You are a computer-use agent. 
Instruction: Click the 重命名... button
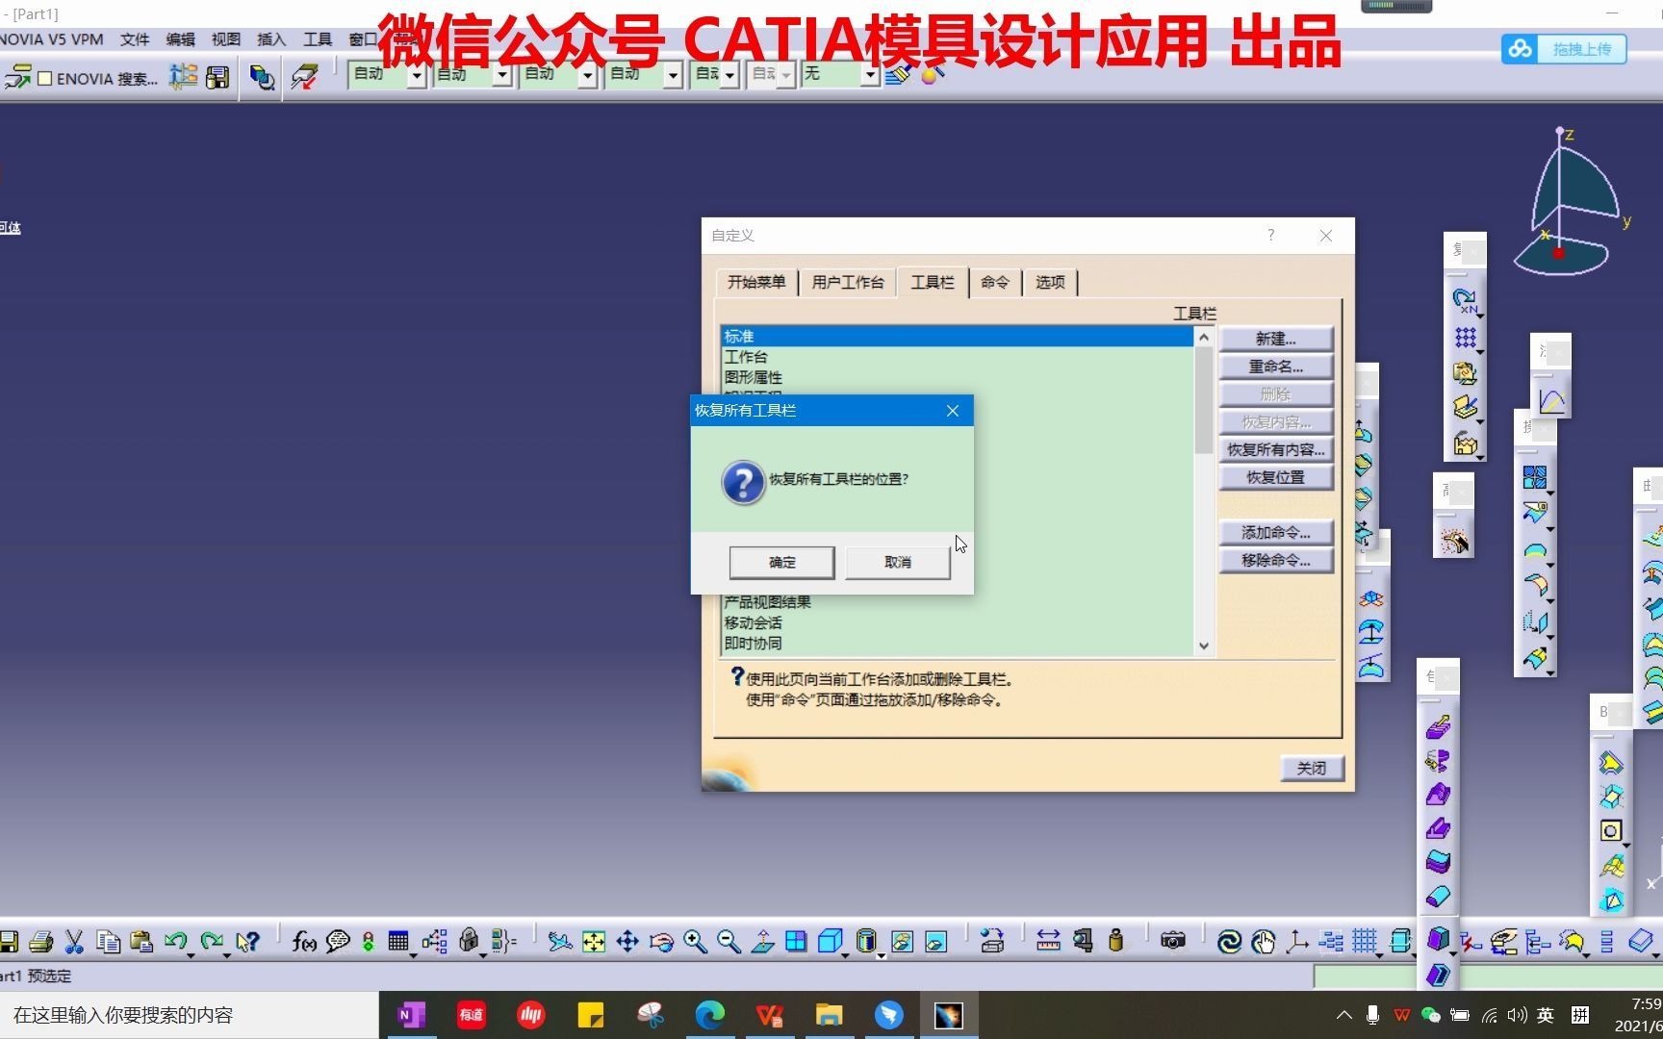1275,367
